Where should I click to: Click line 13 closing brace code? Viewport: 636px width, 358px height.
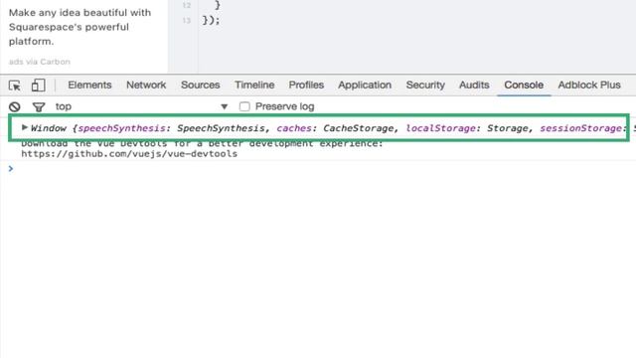point(211,20)
